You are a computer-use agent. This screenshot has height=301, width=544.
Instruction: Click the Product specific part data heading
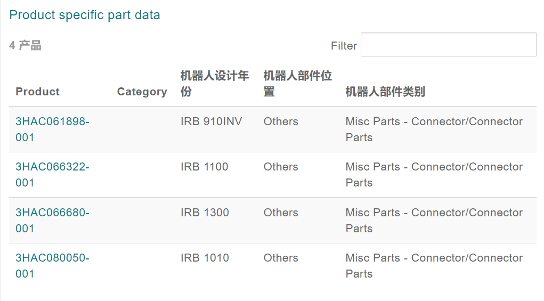85,15
